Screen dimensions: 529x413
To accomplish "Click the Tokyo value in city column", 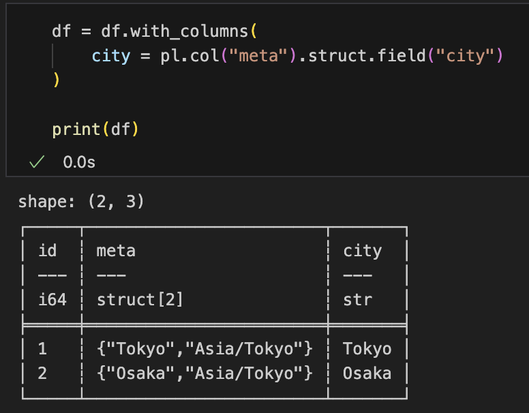I will 367,349.
